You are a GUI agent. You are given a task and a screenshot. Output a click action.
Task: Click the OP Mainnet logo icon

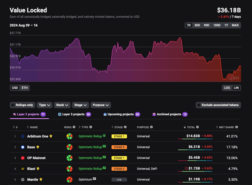point(23,158)
